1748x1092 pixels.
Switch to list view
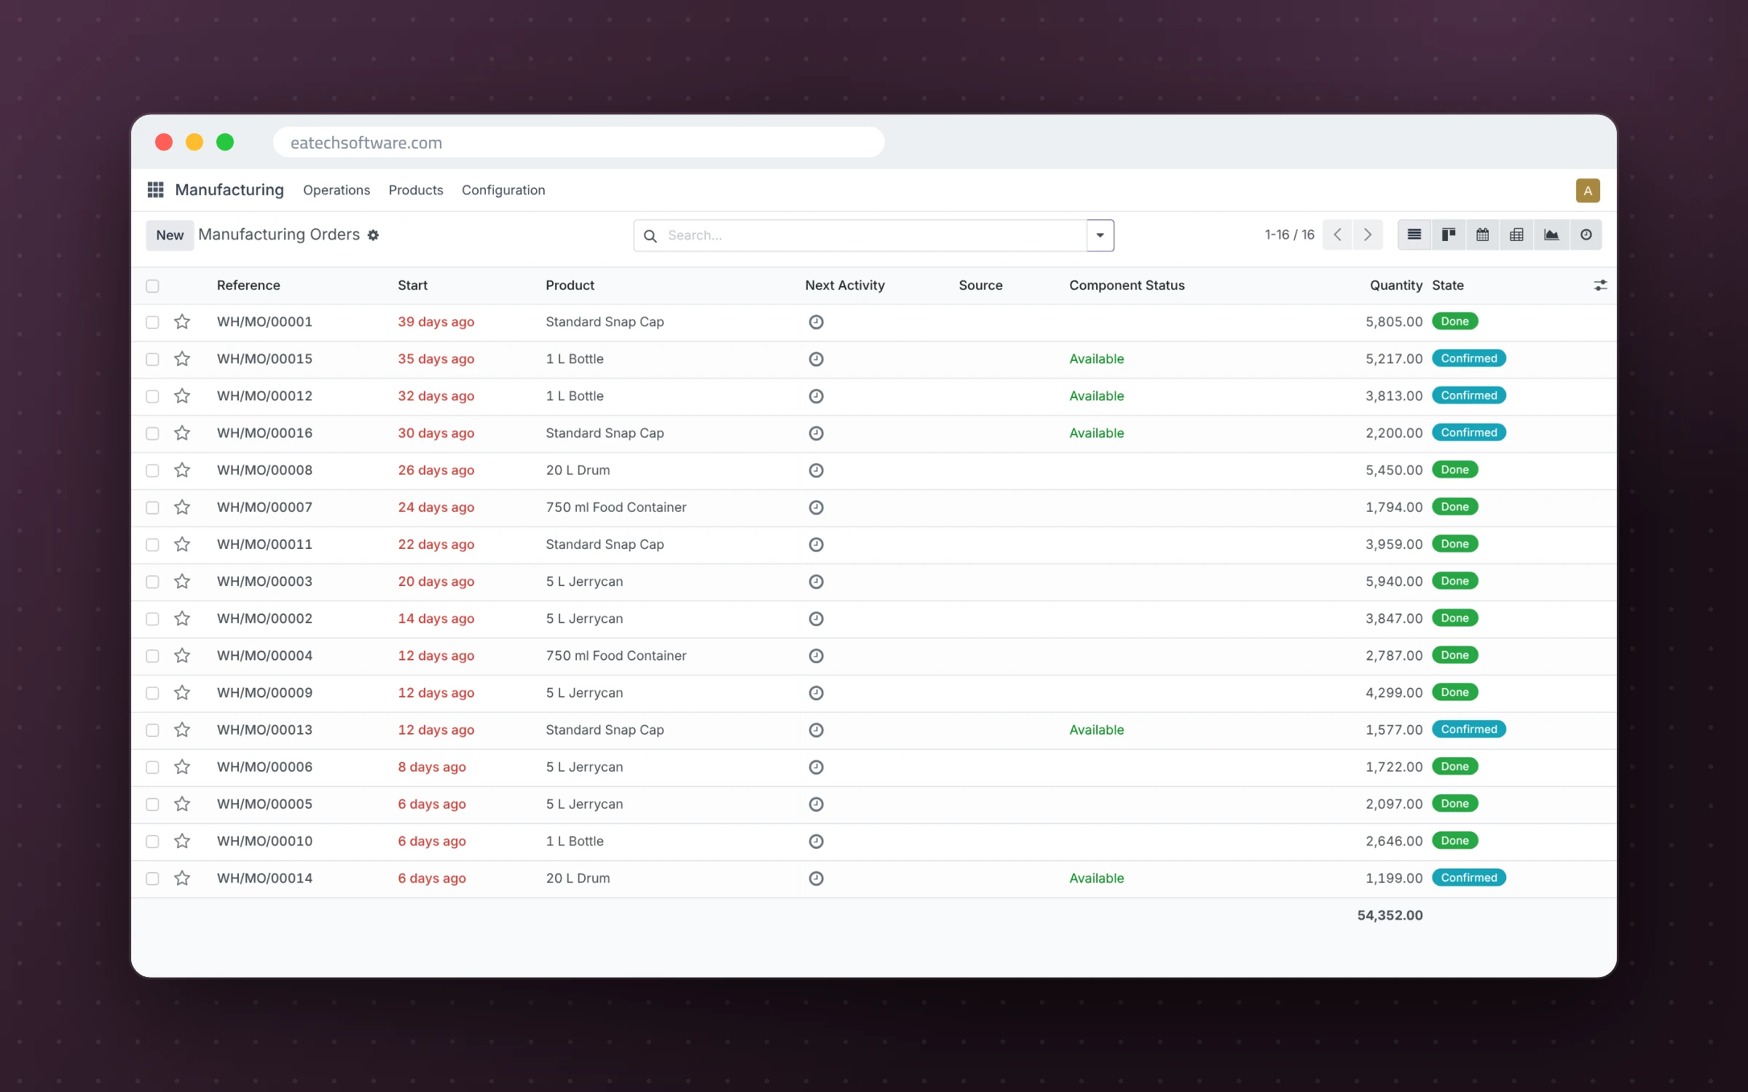pyautogui.click(x=1414, y=234)
